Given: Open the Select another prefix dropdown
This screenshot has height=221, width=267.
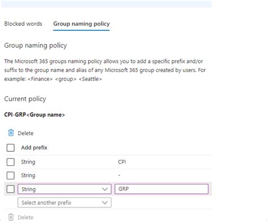Looking at the screenshot, I should pos(64,202).
